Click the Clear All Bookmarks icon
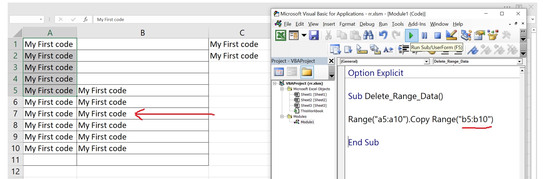The image size is (543, 179). coord(512,50)
